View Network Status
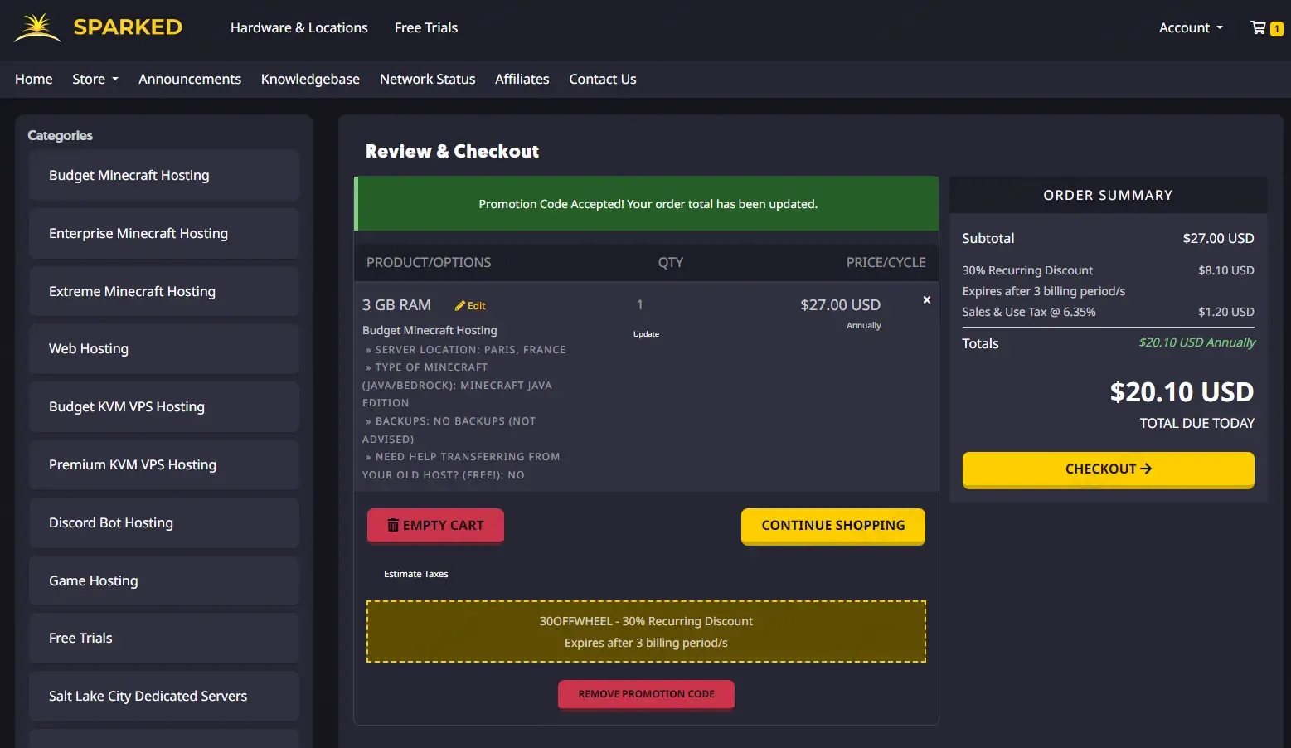This screenshot has height=748, width=1291. [428, 79]
